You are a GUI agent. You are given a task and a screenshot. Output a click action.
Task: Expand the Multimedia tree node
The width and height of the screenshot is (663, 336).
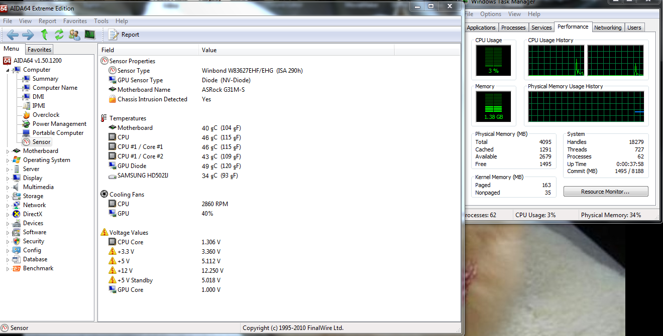[8, 187]
